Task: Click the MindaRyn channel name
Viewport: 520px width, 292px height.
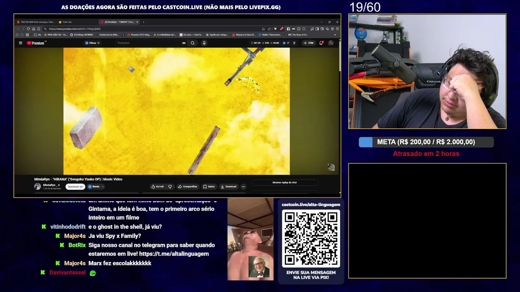Action: click(x=51, y=185)
